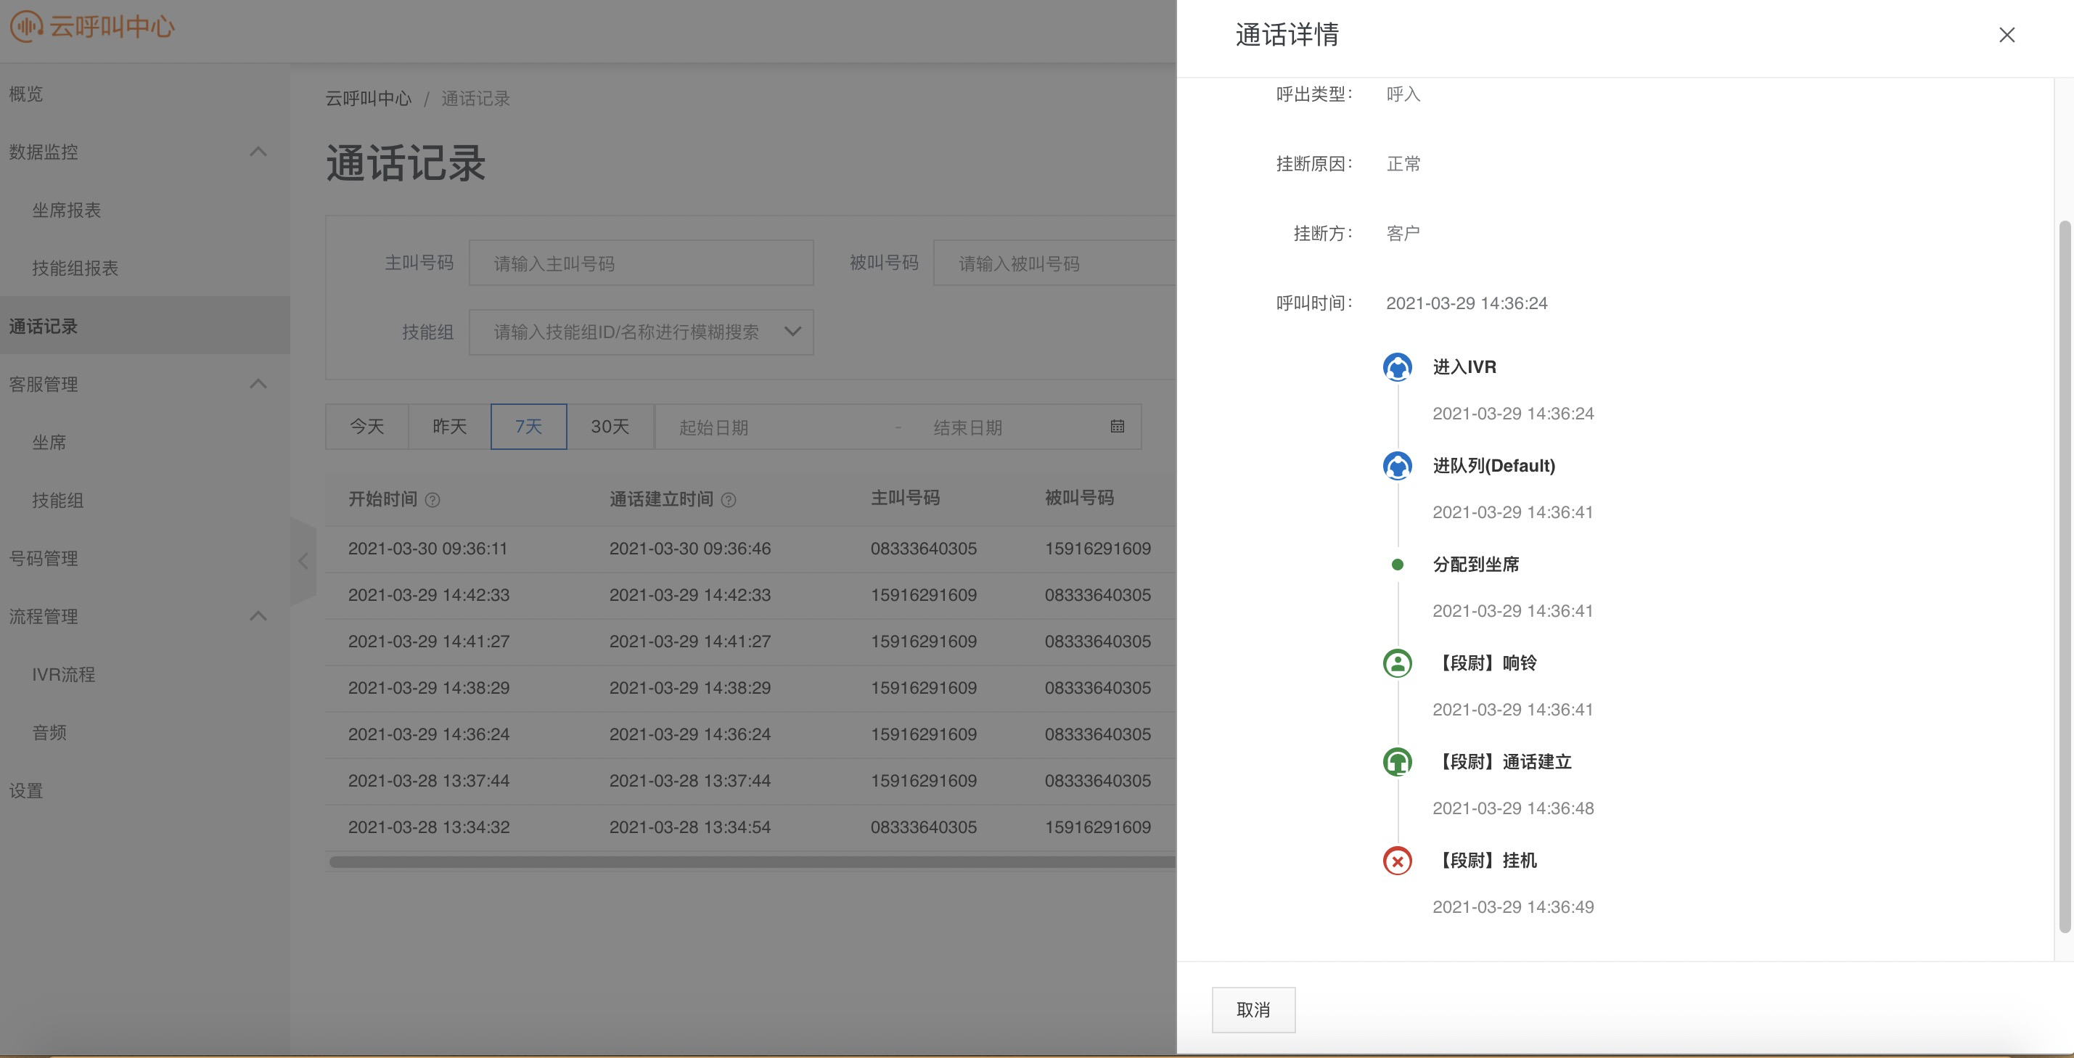Open the calendar icon in date range
Image resolution: width=2074 pixels, height=1058 pixels.
coord(1117,427)
